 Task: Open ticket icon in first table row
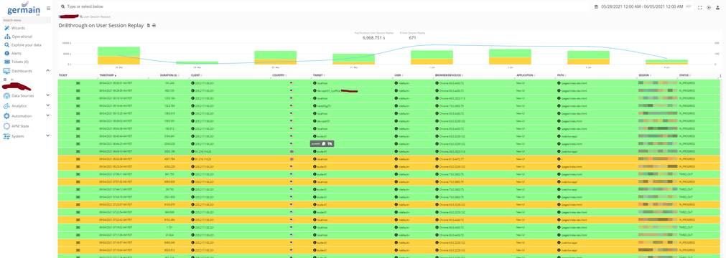(78, 83)
